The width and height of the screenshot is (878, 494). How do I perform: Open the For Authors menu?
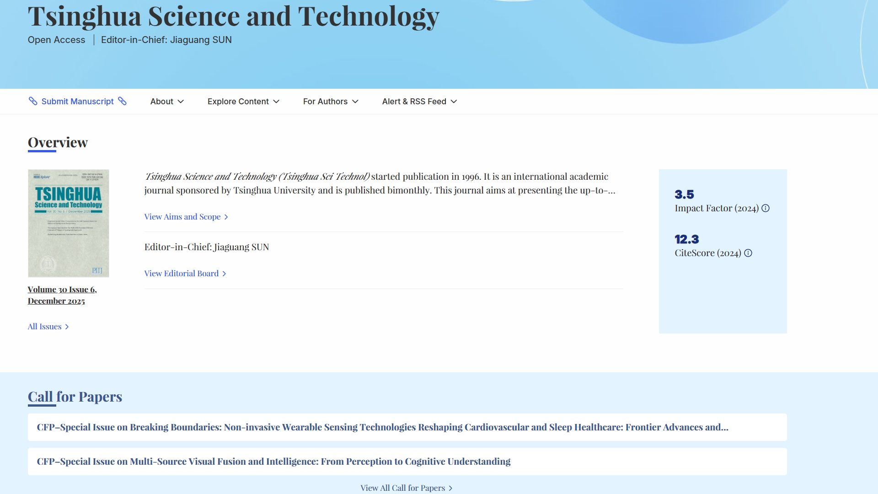click(x=331, y=102)
